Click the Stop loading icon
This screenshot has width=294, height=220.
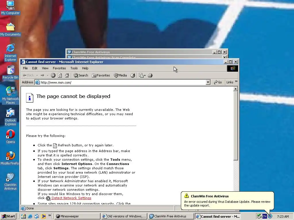tap(53, 75)
